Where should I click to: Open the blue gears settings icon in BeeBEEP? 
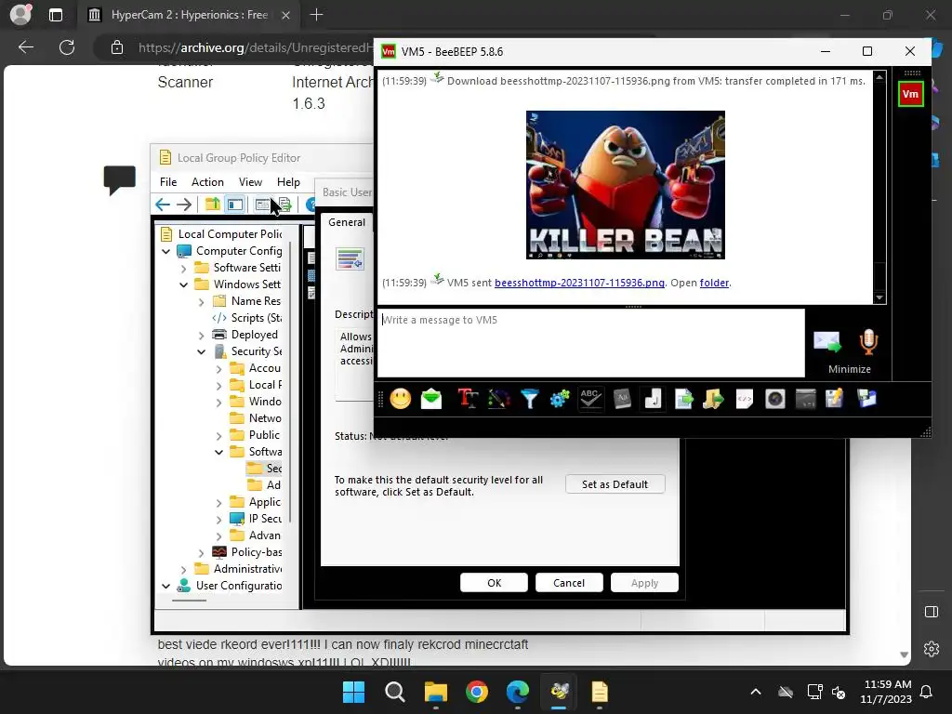(x=560, y=399)
